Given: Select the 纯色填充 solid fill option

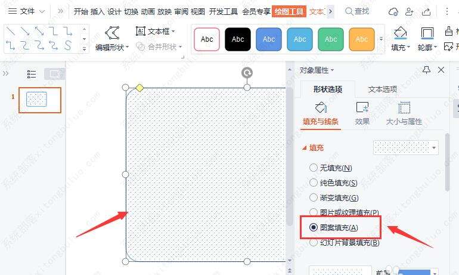Looking at the screenshot, I should click(x=313, y=183).
